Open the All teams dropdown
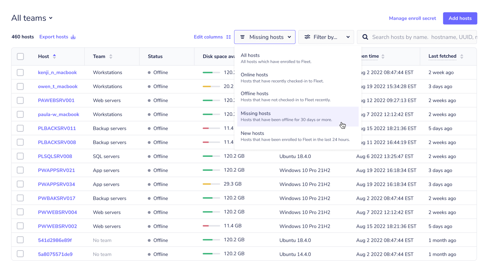Screen dimensions: 486x273 32,18
